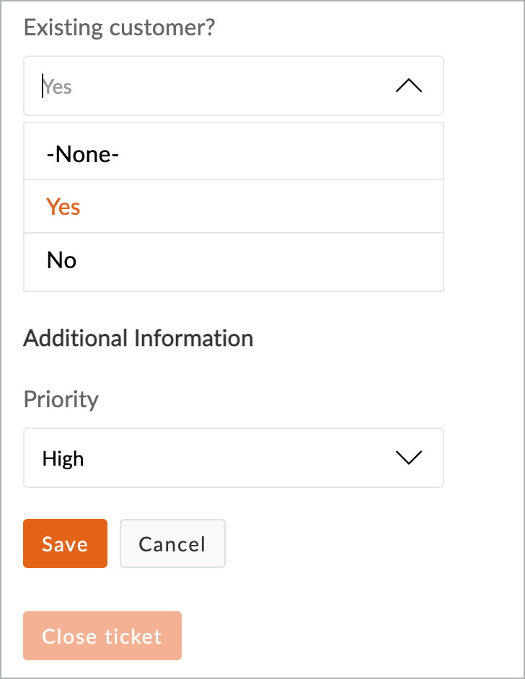The height and width of the screenshot is (679, 525).
Task: Click the Close ticket button
Action: coord(102,636)
